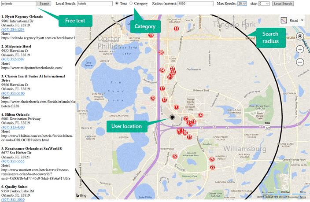
Task: Select the Text radio button
Action: [x=117, y=3]
